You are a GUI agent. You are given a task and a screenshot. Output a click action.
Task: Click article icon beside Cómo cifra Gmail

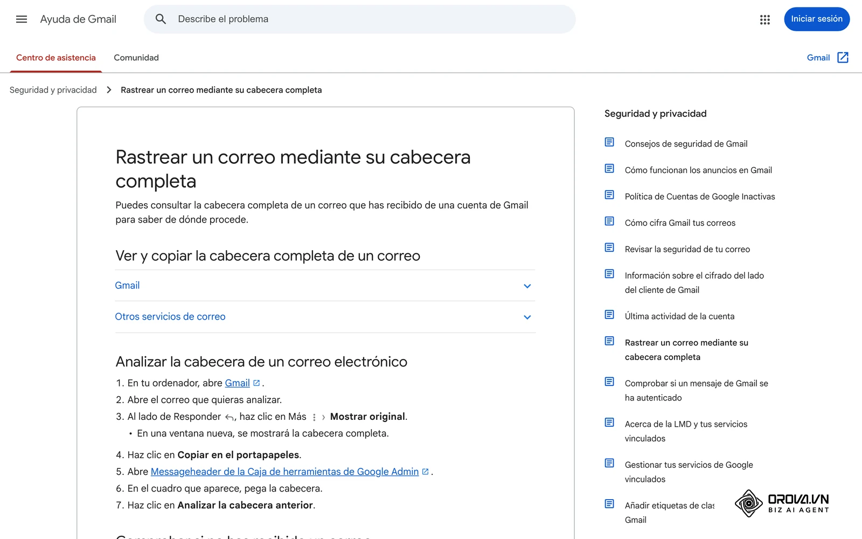click(x=609, y=222)
